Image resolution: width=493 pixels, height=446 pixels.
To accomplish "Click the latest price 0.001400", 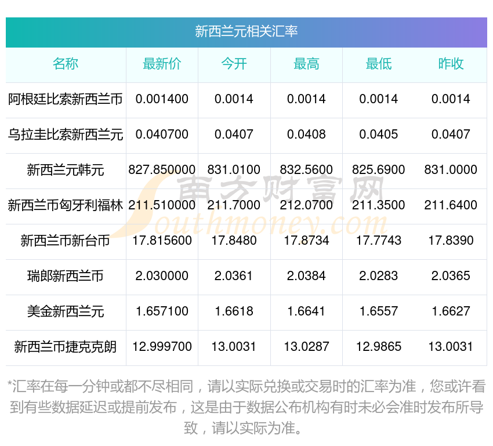I will (x=162, y=99).
